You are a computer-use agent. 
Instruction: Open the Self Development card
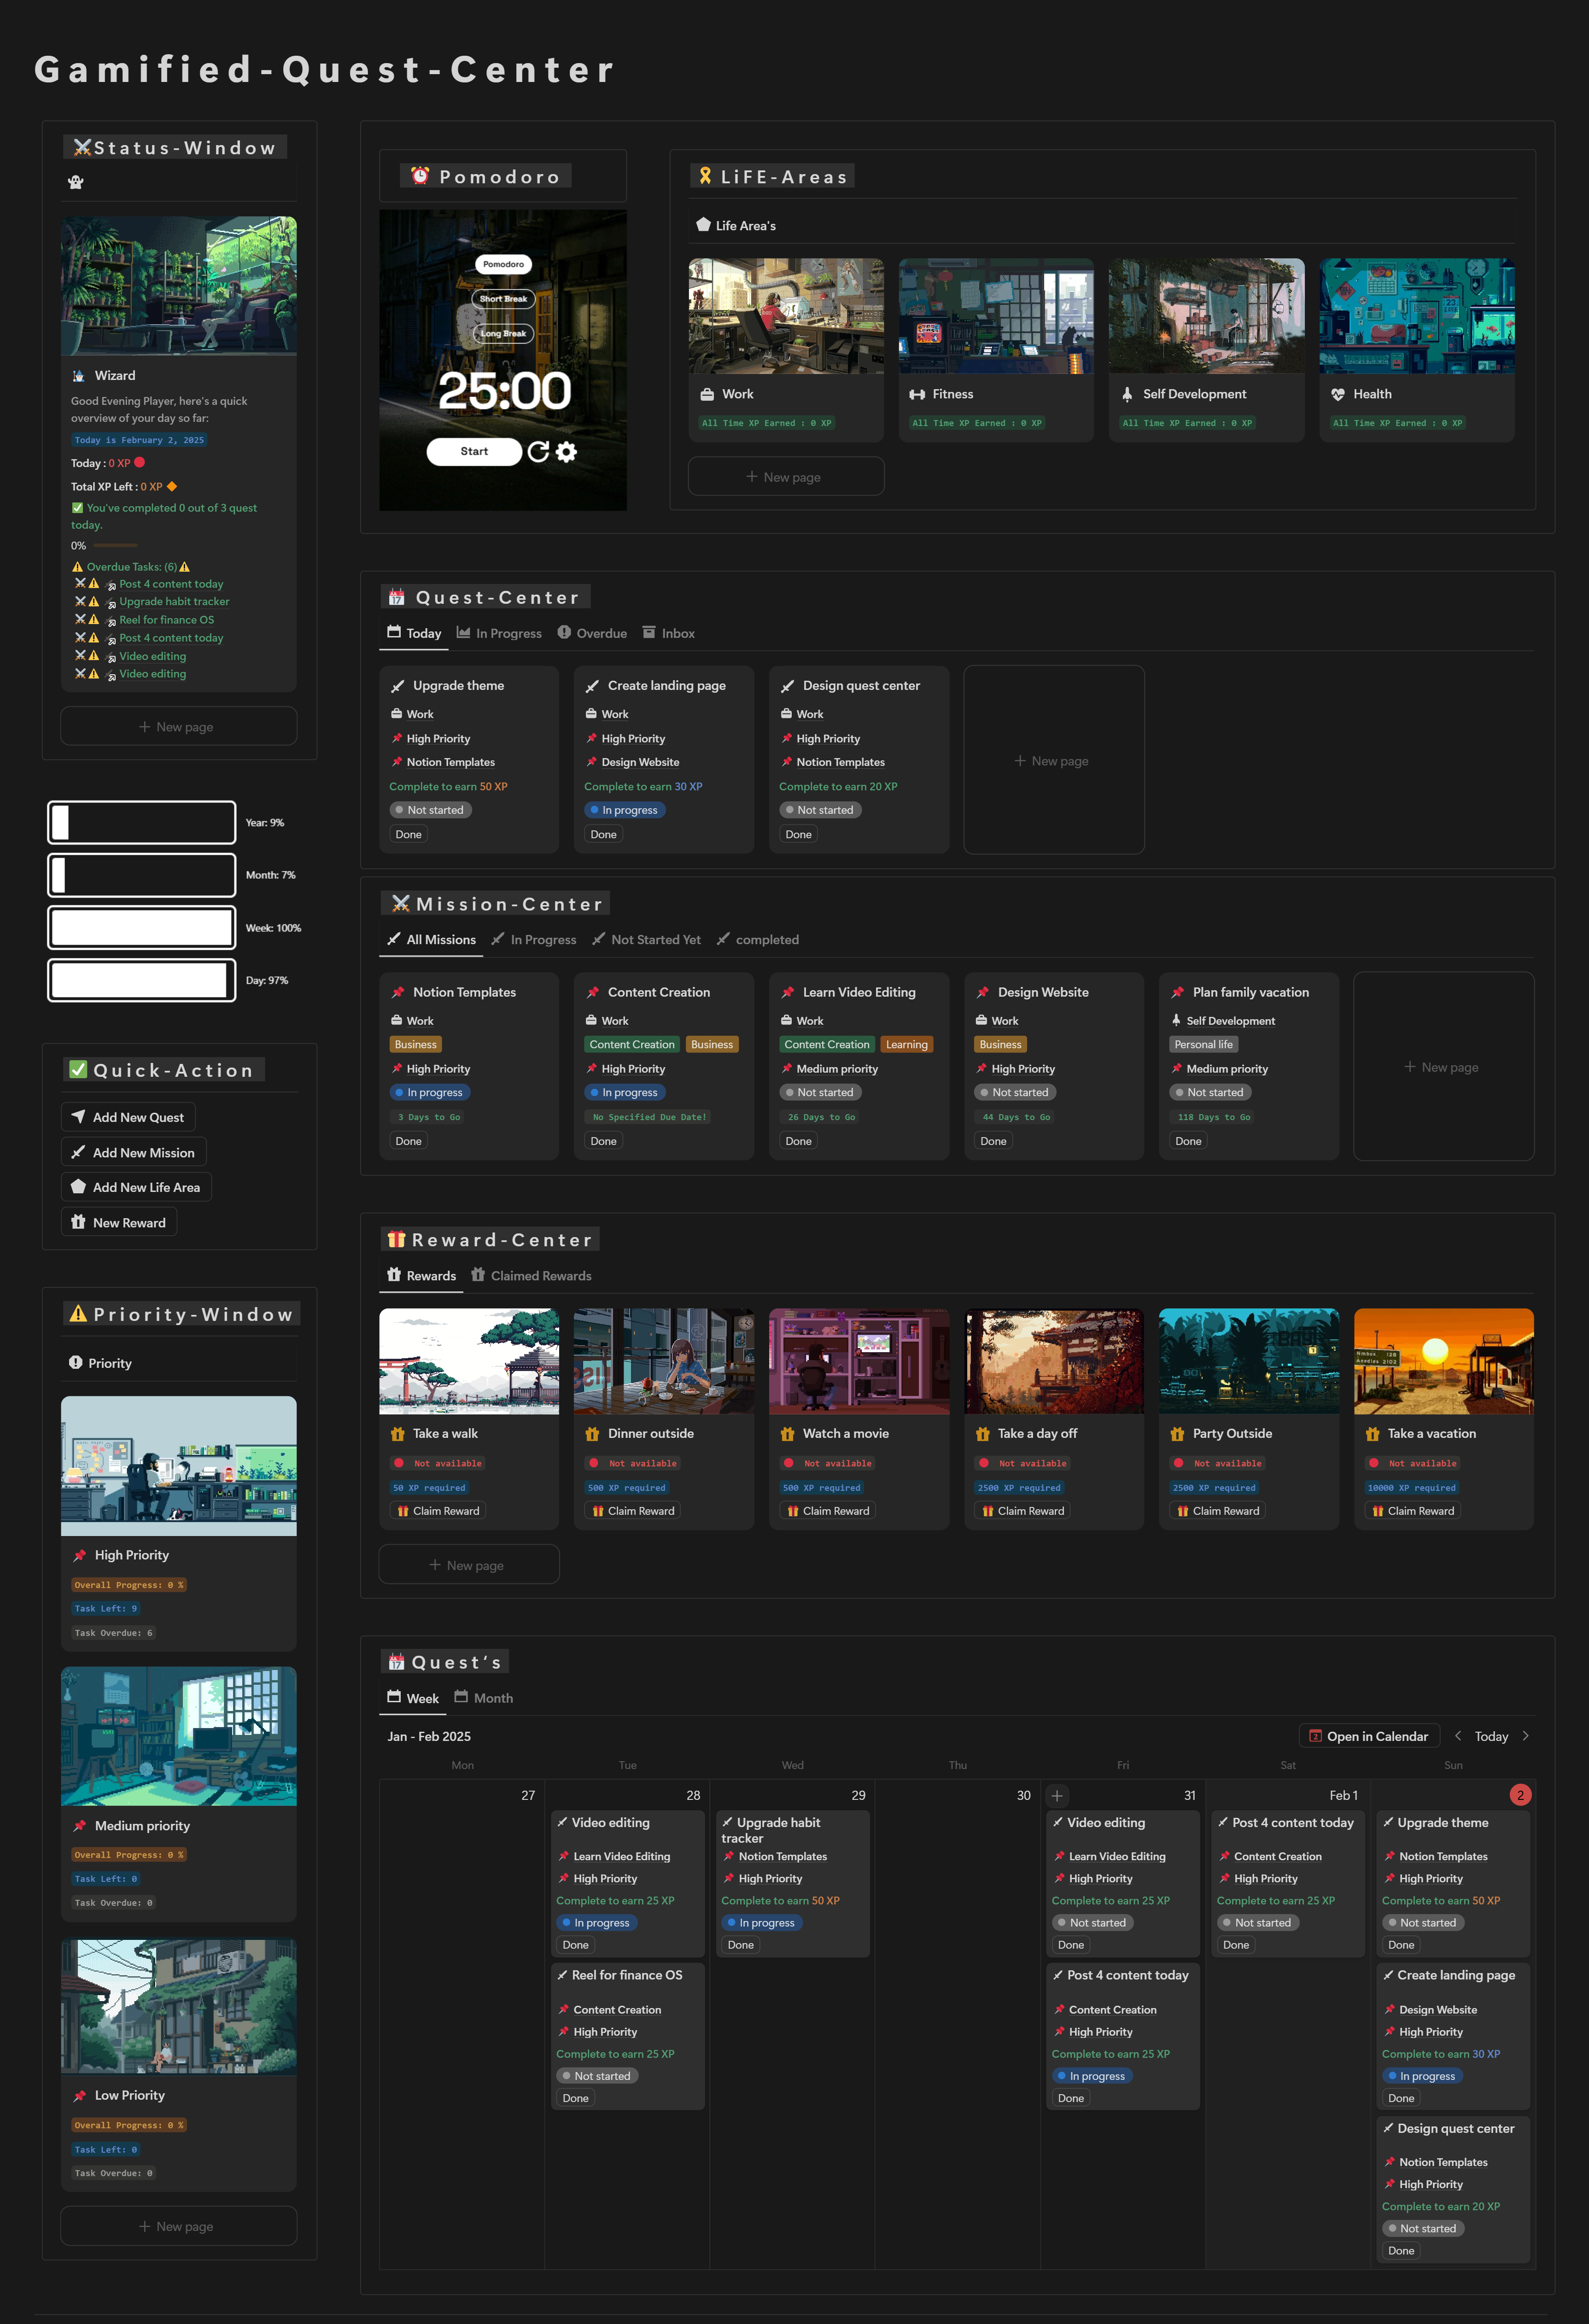pos(1206,350)
